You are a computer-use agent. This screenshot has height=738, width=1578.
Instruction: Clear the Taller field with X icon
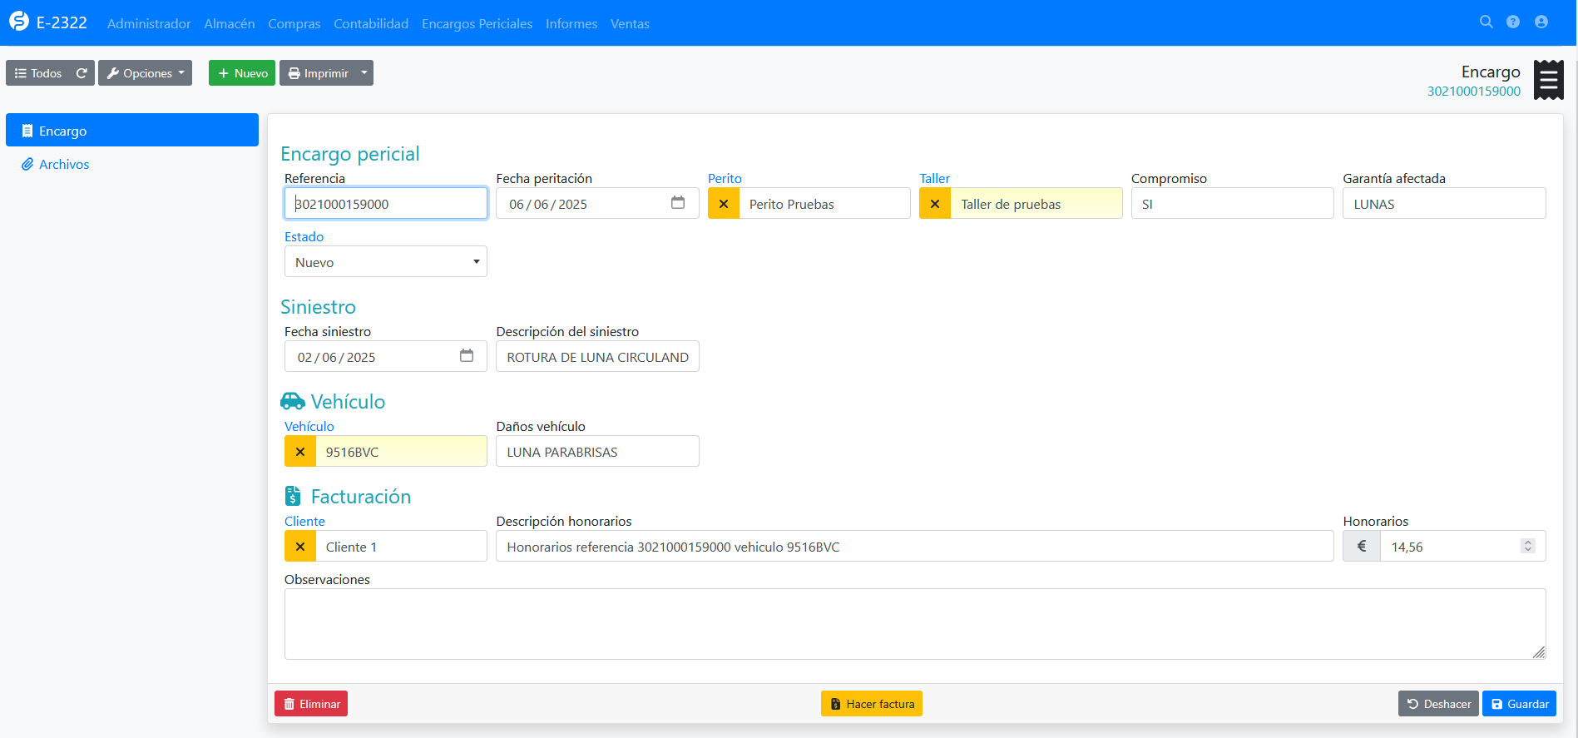tap(935, 204)
